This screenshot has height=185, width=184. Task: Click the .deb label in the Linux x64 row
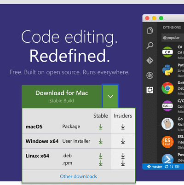[x=67, y=156]
